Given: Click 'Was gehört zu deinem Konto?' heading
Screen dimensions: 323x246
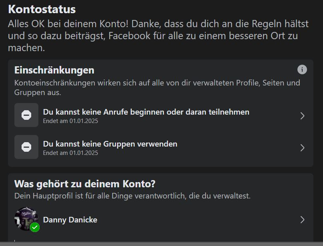Looking at the screenshot, I should coord(85,184).
